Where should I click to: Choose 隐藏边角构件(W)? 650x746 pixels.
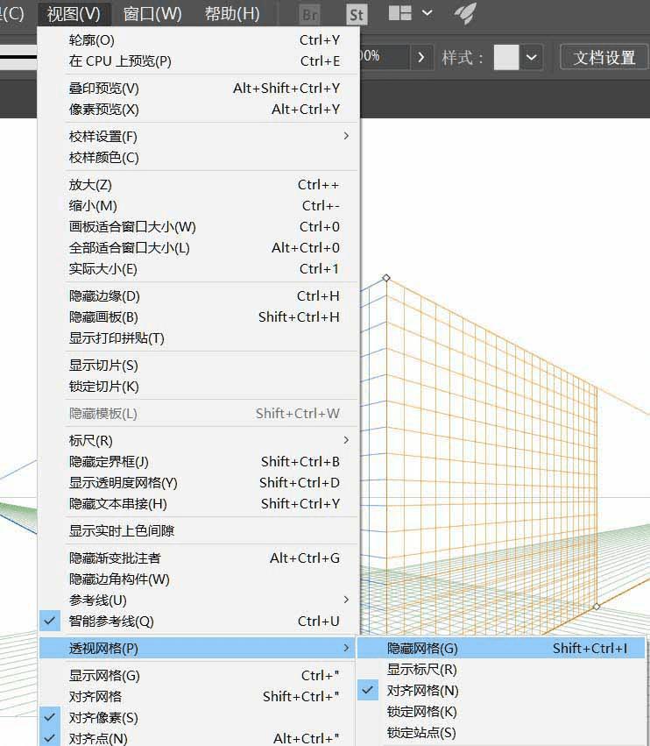coord(199,579)
